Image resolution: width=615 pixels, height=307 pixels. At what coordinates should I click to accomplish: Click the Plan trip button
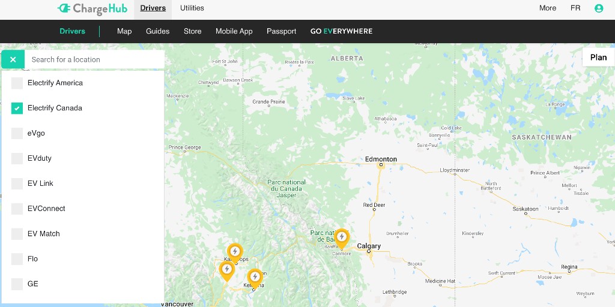(x=599, y=57)
